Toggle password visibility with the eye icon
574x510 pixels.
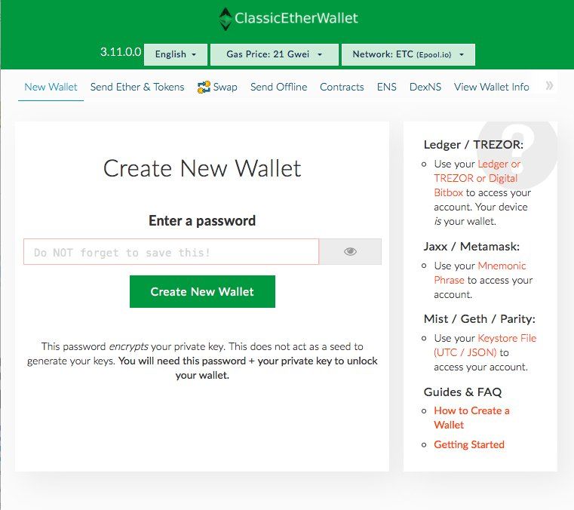tap(350, 251)
